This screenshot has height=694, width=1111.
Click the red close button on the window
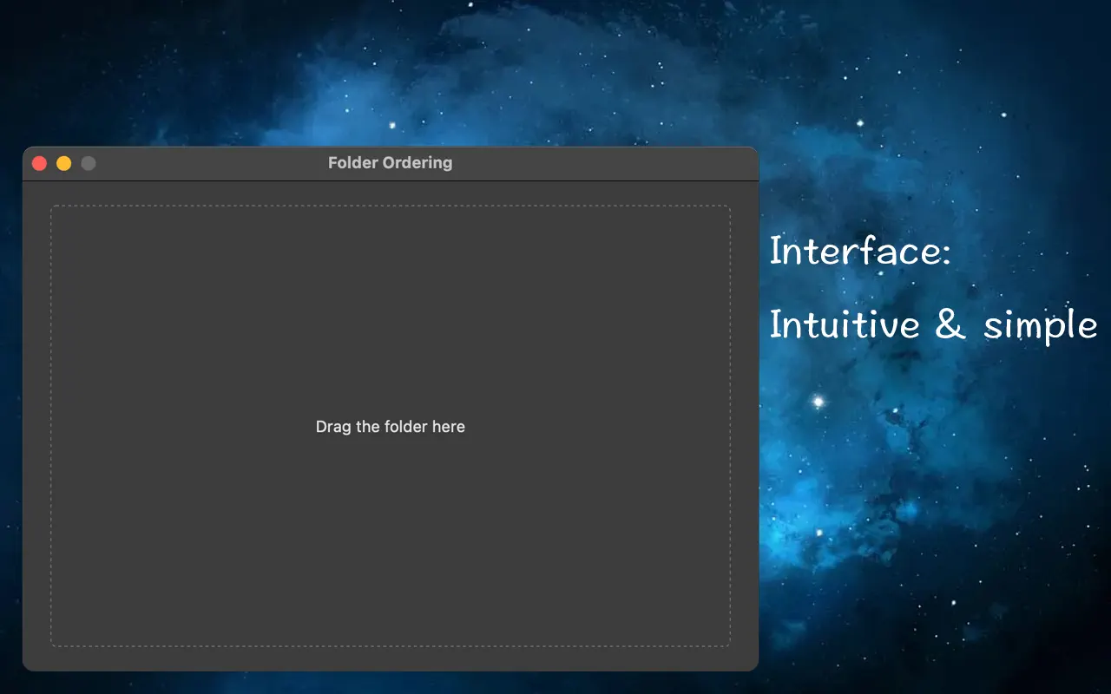[39, 163]
